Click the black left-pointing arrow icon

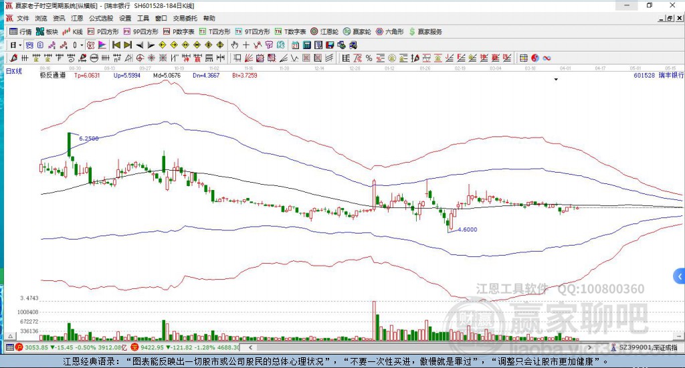[139, 45]
